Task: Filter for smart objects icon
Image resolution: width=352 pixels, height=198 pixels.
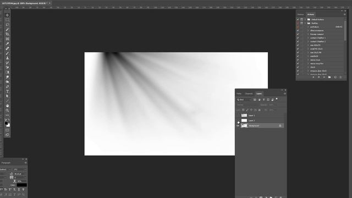Action: coord(273,100)
